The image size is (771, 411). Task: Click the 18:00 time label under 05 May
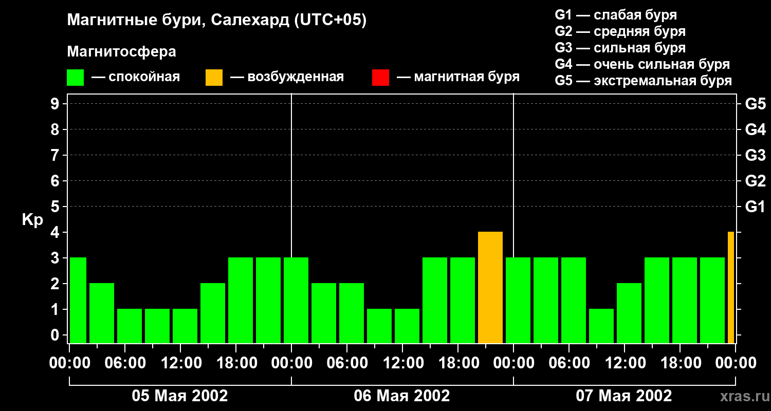236,363
